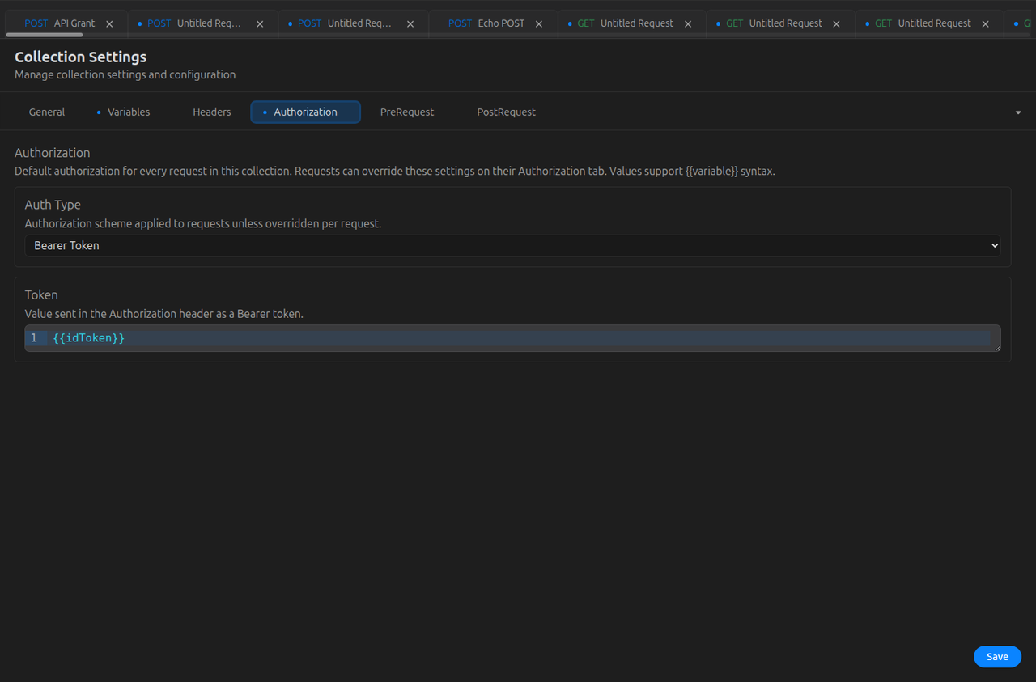The width and height of the screenshot is (1036, 682).
Task: Open the Headers settings tab
Action: click(x=212, y=112)
